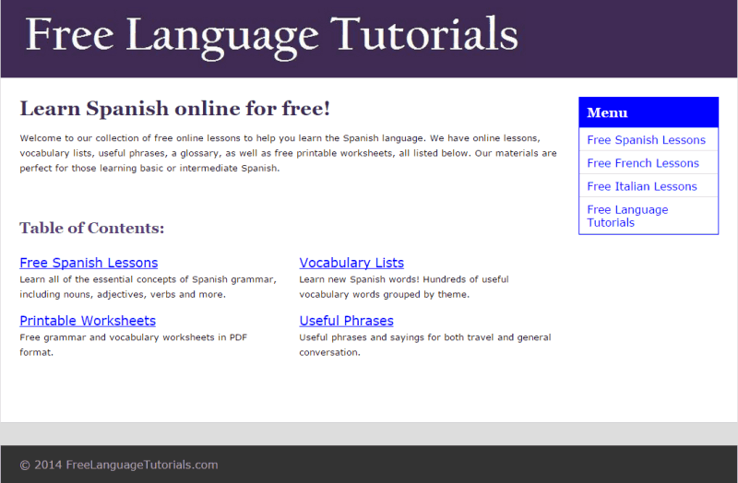
Task: Click the Learn Spanish online for free heading
Action: coord(175,109)
